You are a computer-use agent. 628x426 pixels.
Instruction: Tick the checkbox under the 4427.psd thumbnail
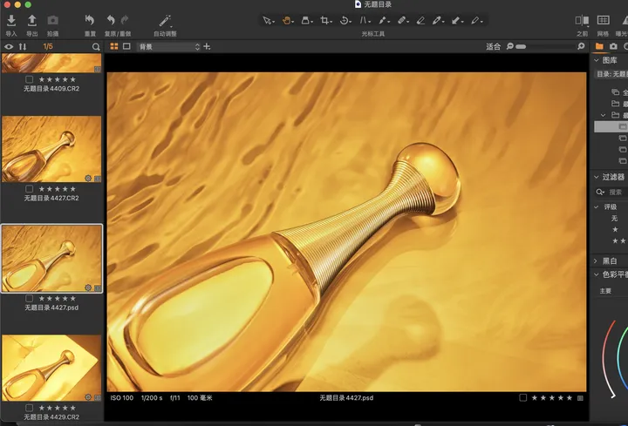pyautogui.click(x=30, y=298)
